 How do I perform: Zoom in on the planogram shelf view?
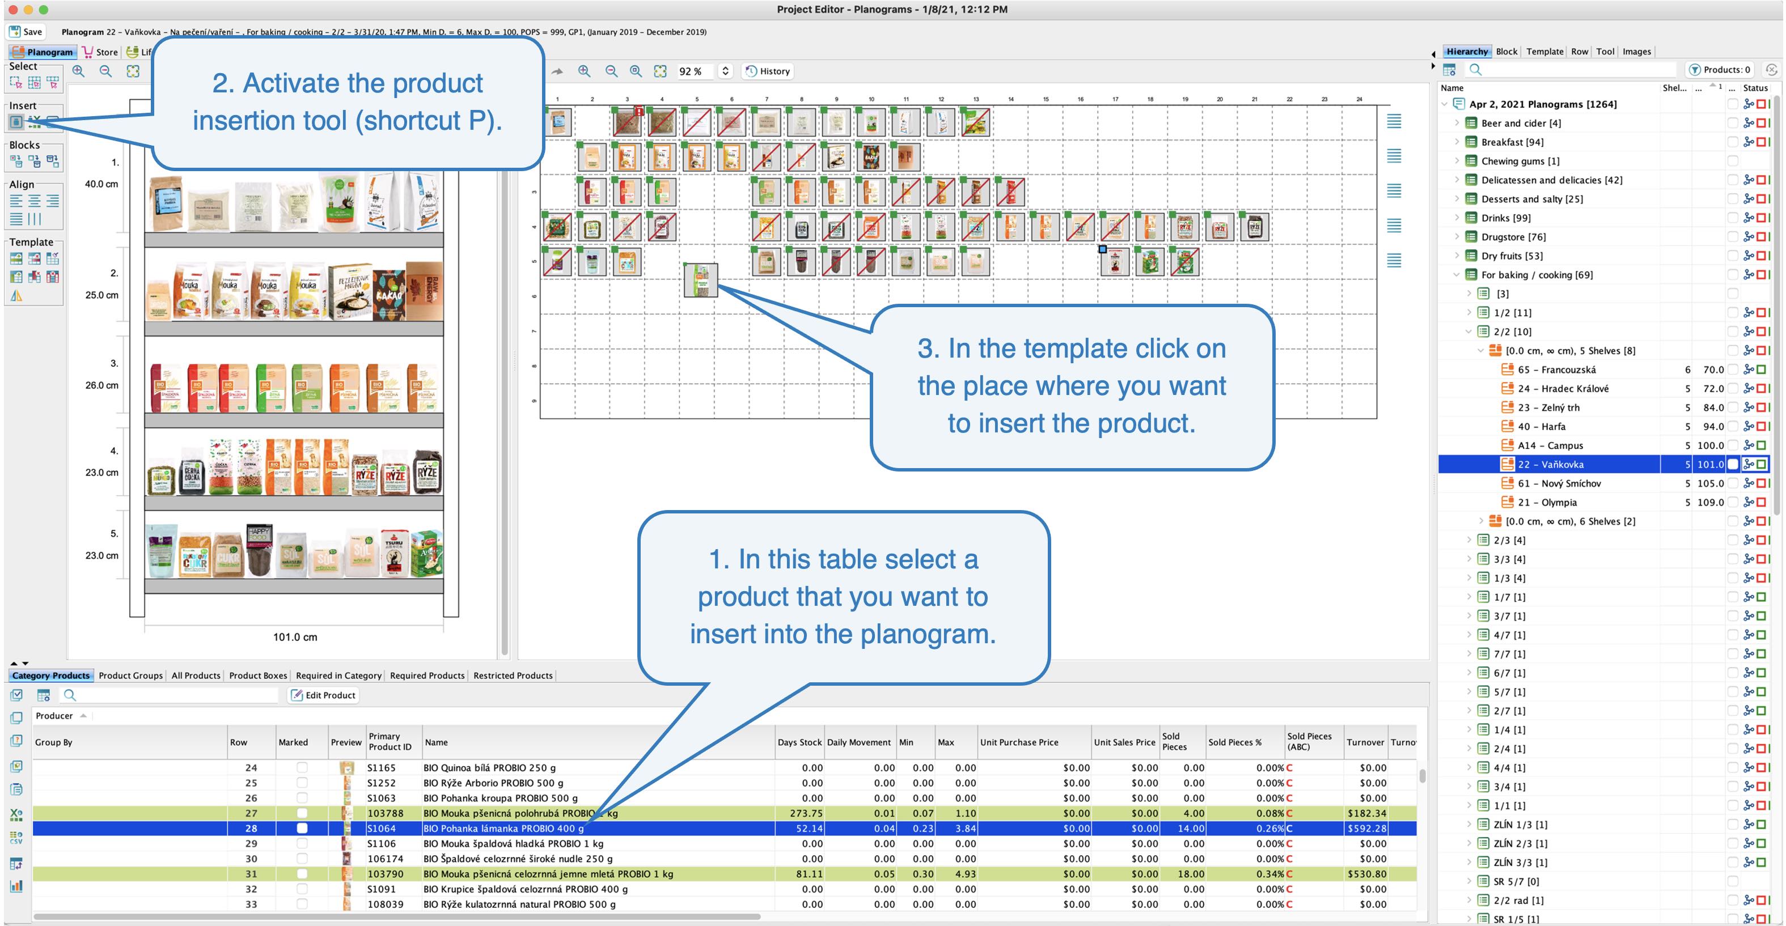[78, 71]
